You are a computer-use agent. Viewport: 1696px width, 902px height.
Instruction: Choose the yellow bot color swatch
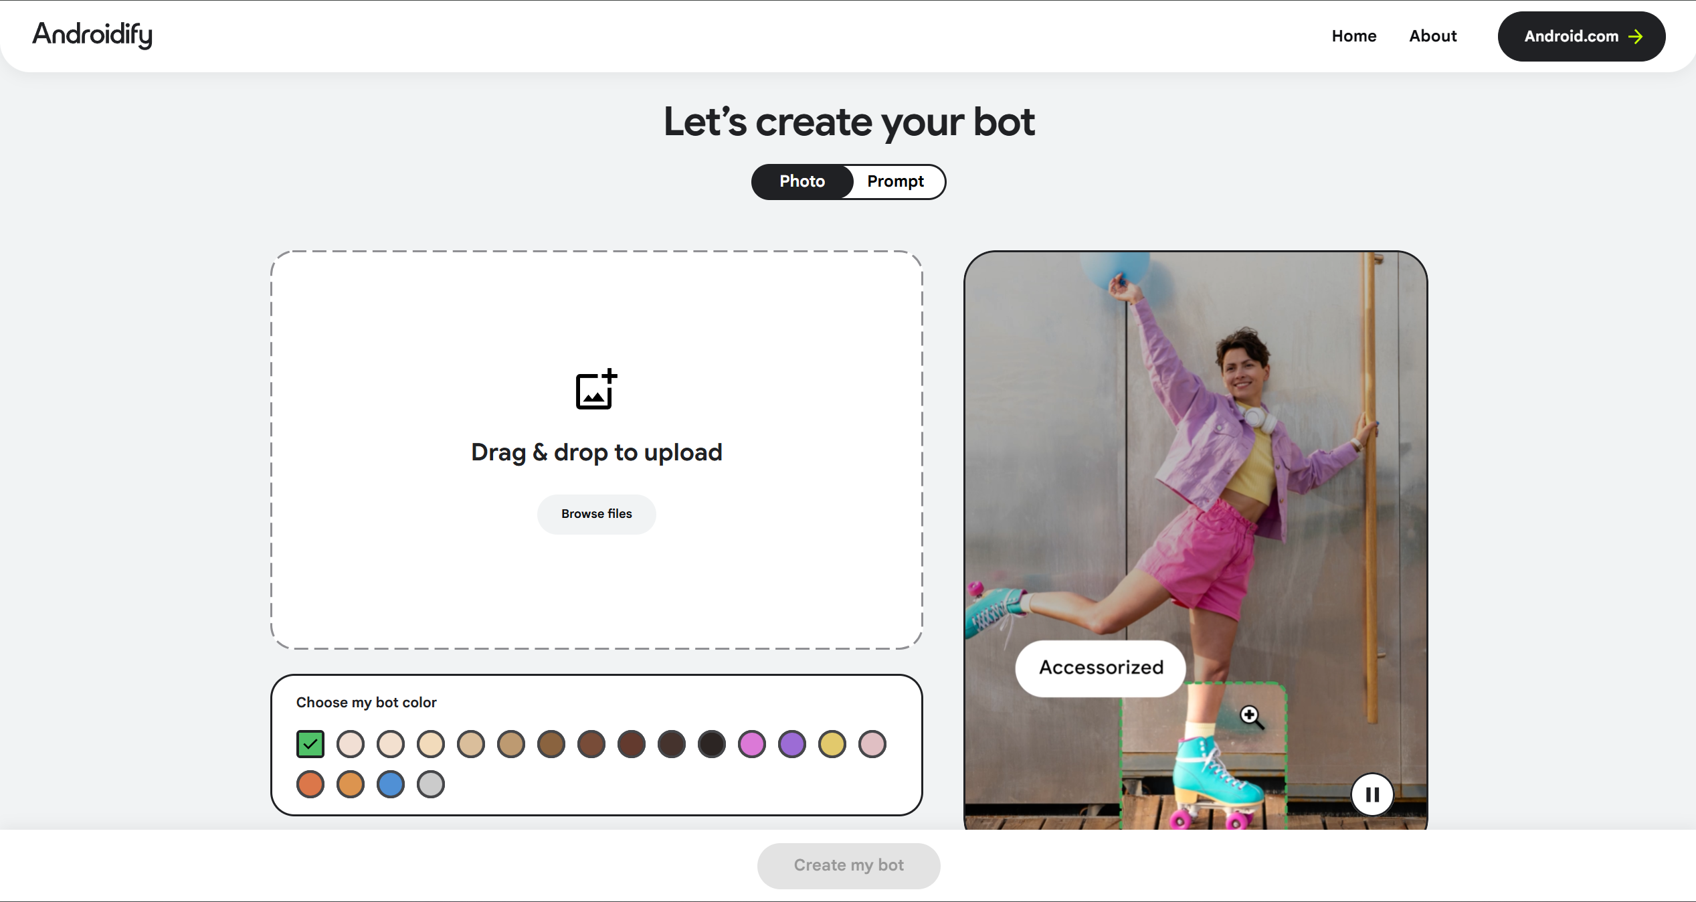point(832,744)
